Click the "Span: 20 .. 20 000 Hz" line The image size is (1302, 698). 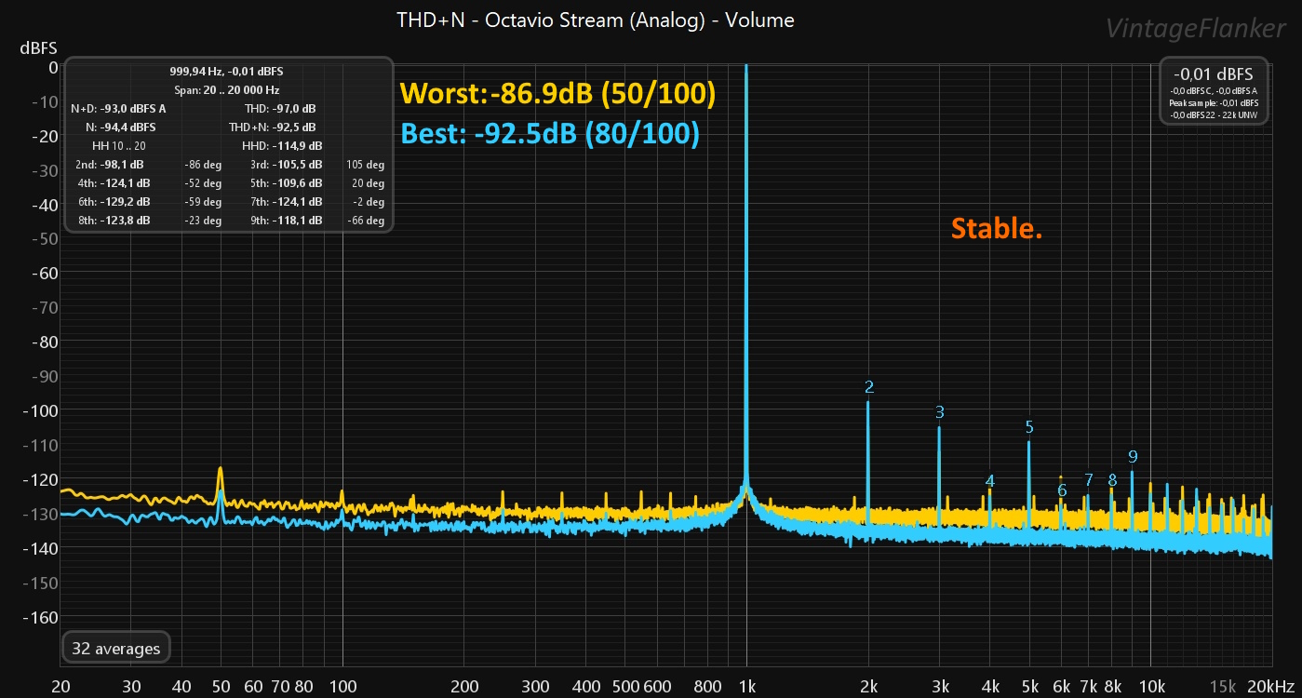click(x=226, y=90)
